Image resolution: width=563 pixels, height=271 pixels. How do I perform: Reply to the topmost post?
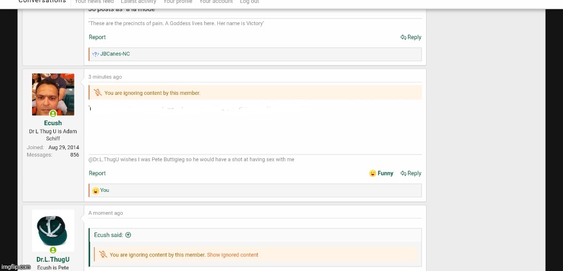pyautogui.click(x=411, y=37)
